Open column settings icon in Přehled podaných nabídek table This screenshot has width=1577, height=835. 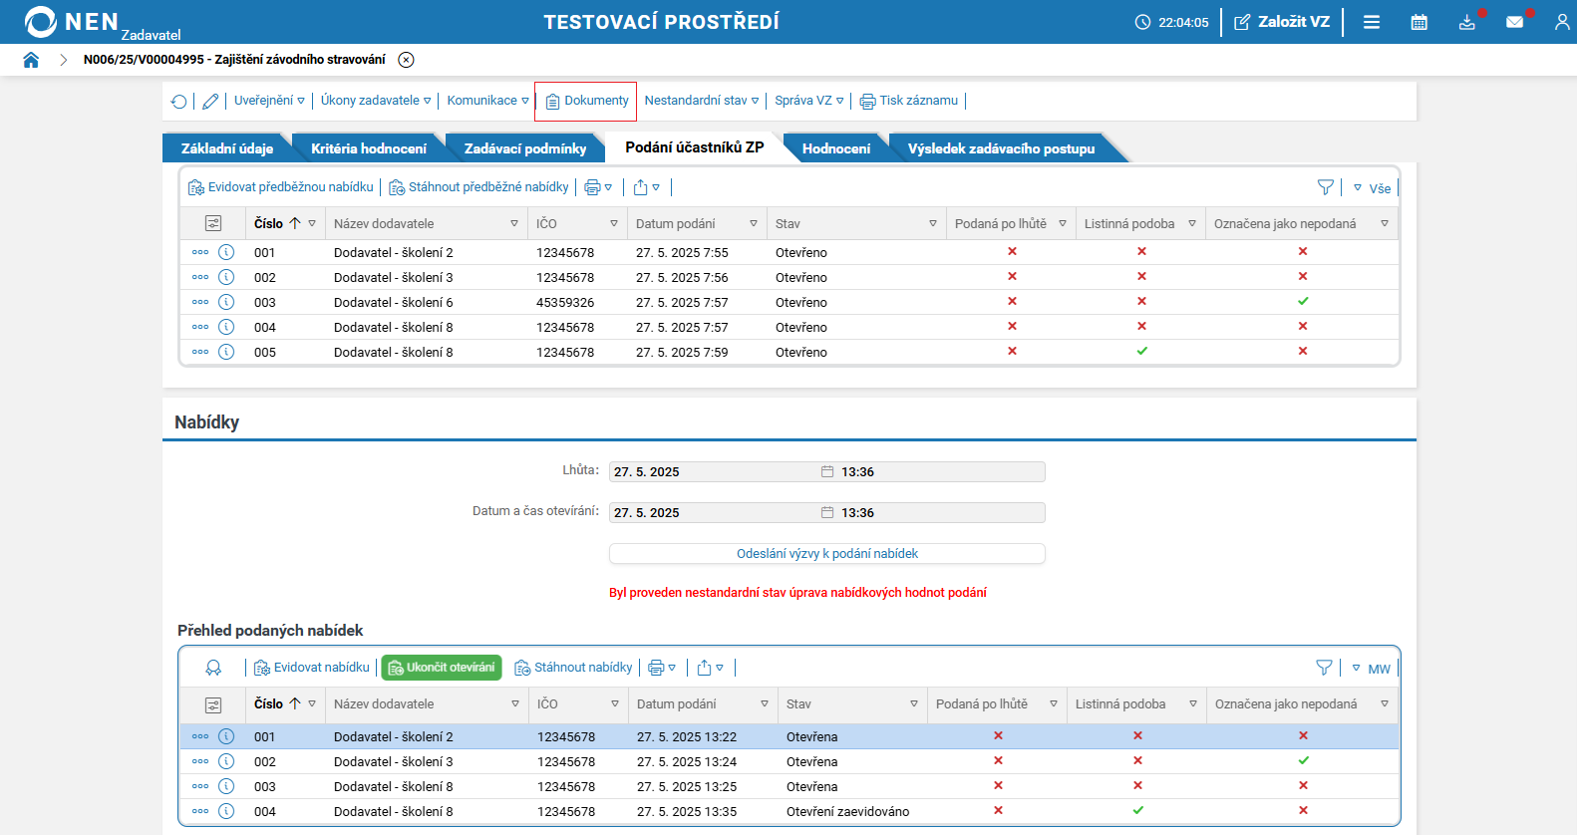coord(213,704)
